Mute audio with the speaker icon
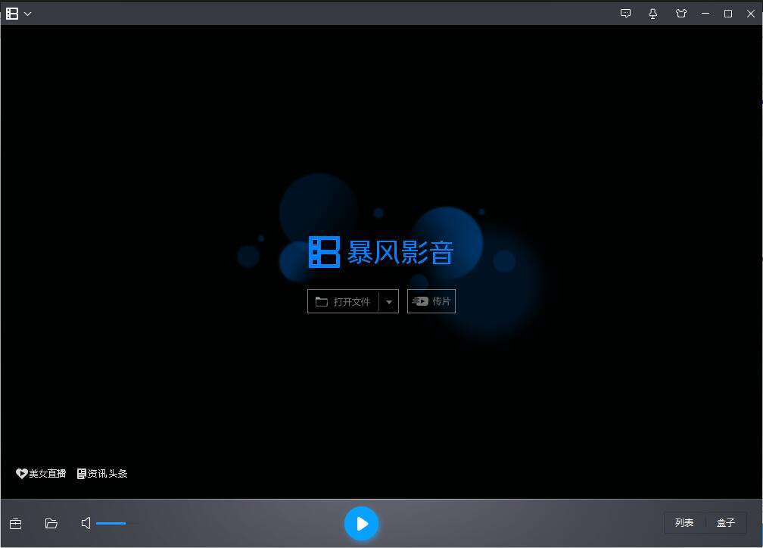Image resolution: width=763 pixels, height=548 pixels. click(86, 523)
